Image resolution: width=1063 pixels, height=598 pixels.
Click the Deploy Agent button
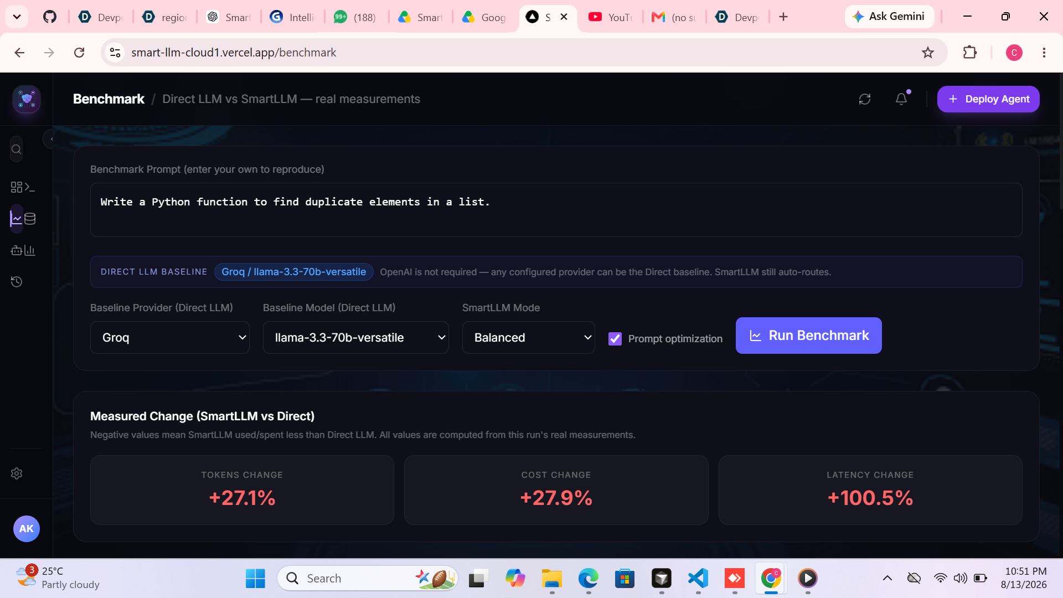tap(988, 99)
